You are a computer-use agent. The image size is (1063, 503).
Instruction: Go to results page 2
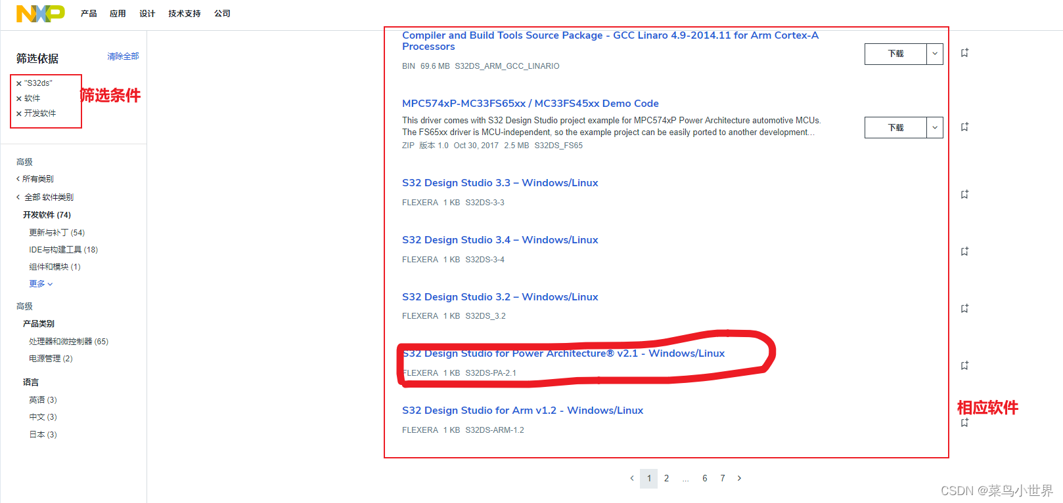tap(666, 478)
